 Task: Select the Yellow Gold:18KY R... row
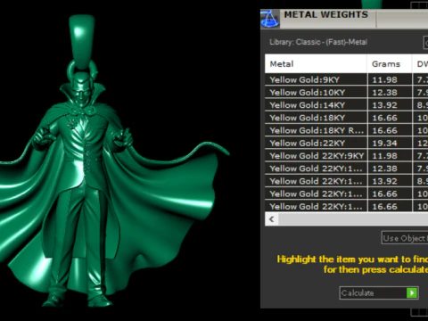click(346, 130)
